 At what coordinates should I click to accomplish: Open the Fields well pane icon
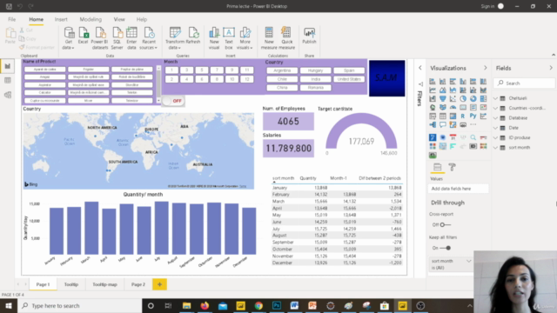437,167
